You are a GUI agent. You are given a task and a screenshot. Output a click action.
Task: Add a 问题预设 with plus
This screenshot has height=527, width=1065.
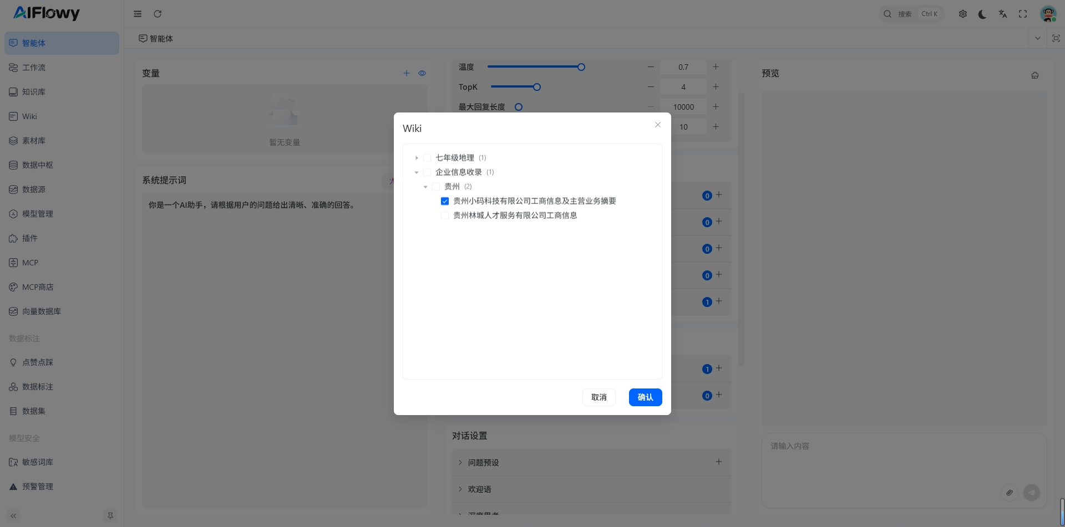(x=718, y=462)
